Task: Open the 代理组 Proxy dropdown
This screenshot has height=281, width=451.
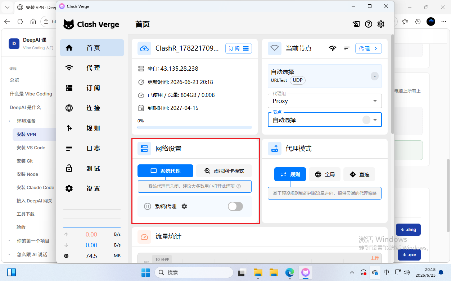Action: click(325, 101)
